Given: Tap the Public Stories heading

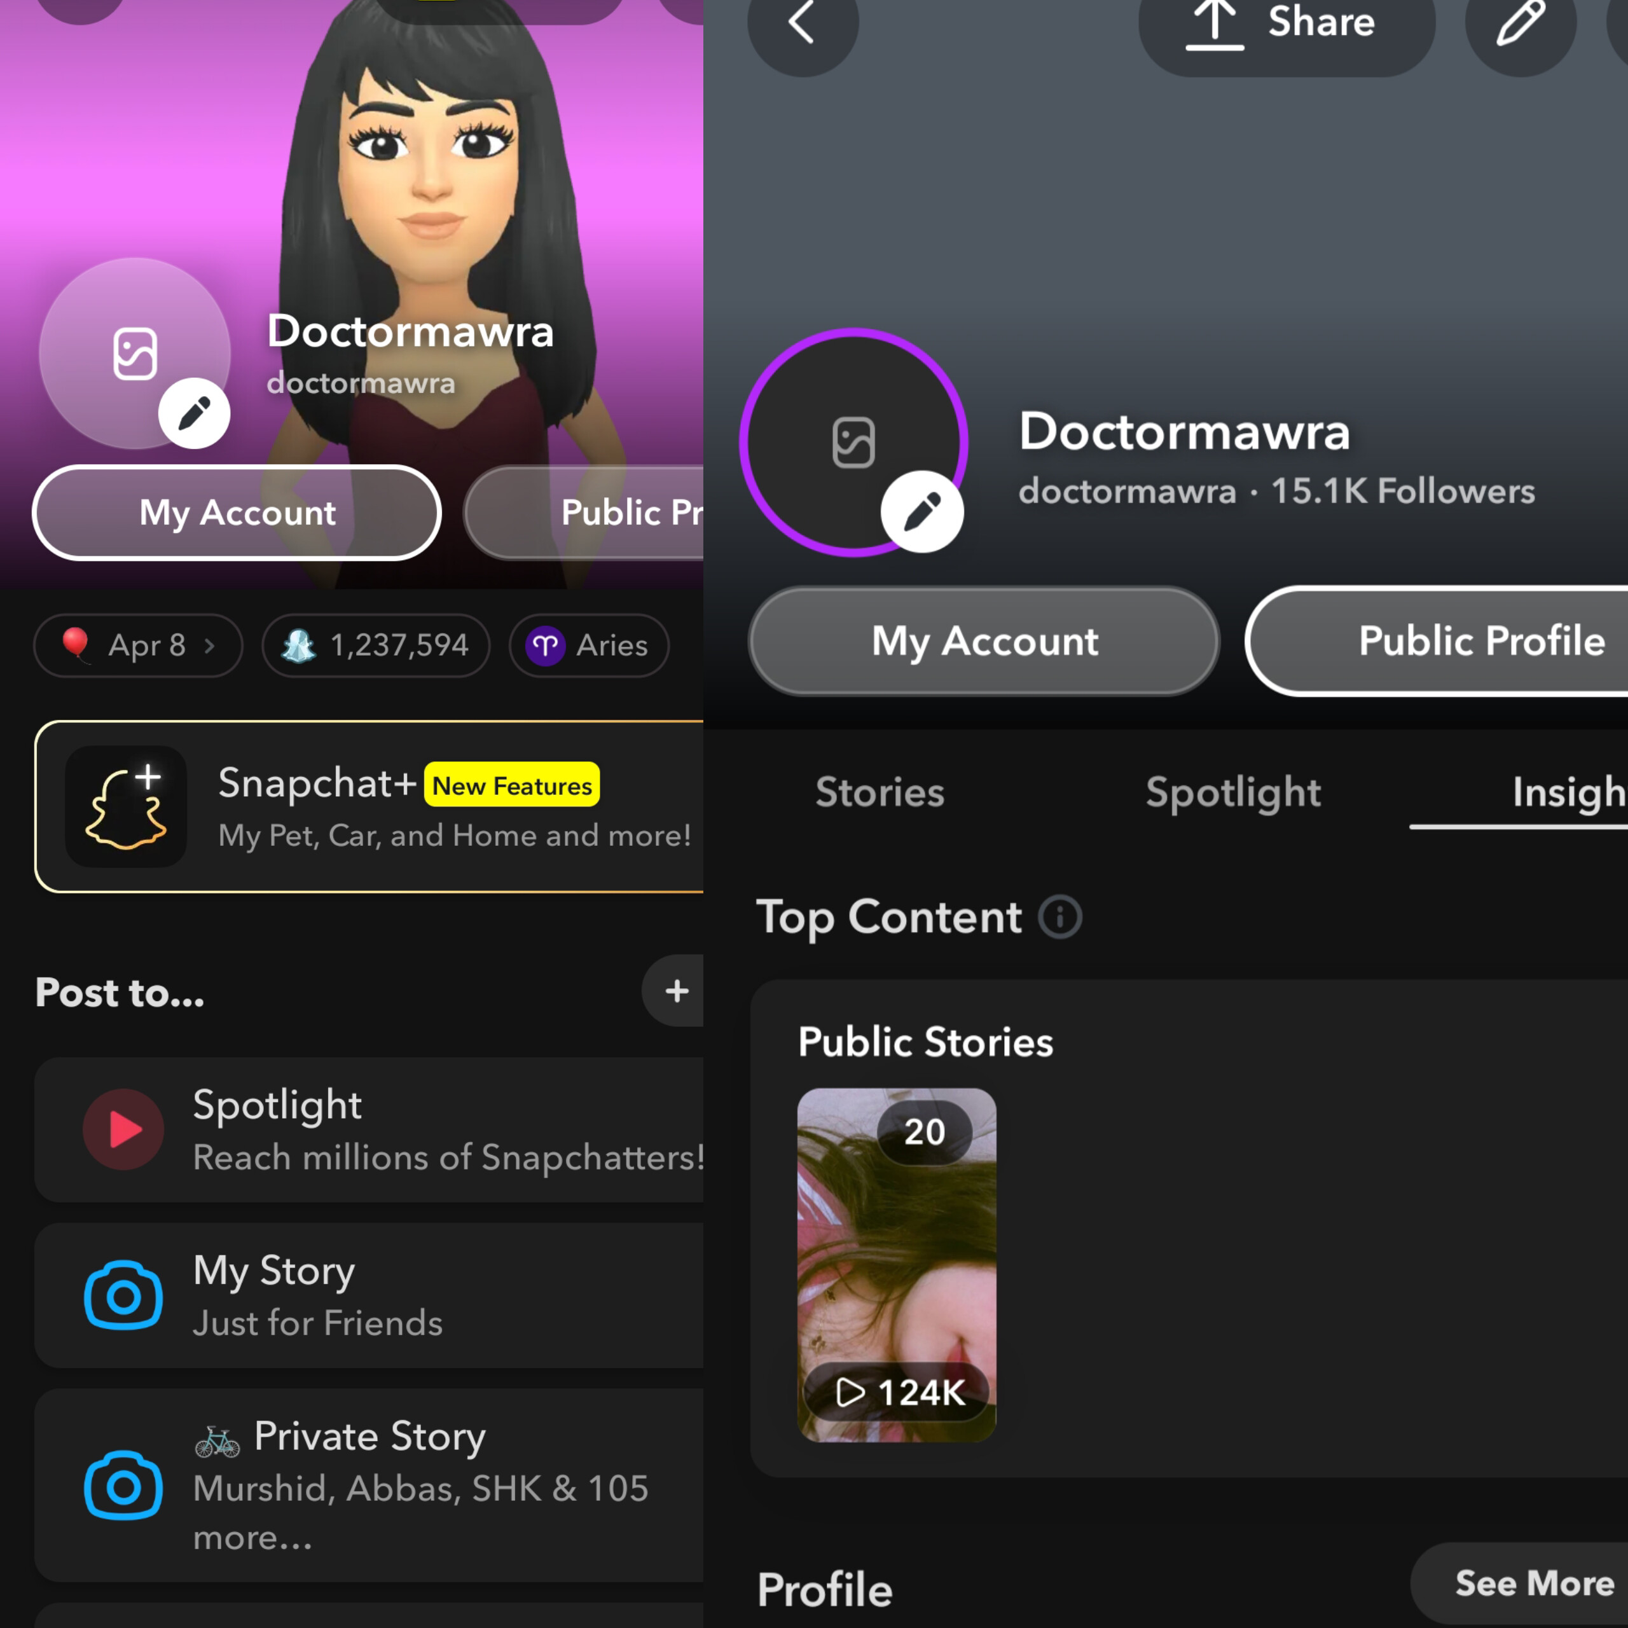Looking at the screenshot, I should tap(925, 1042).
